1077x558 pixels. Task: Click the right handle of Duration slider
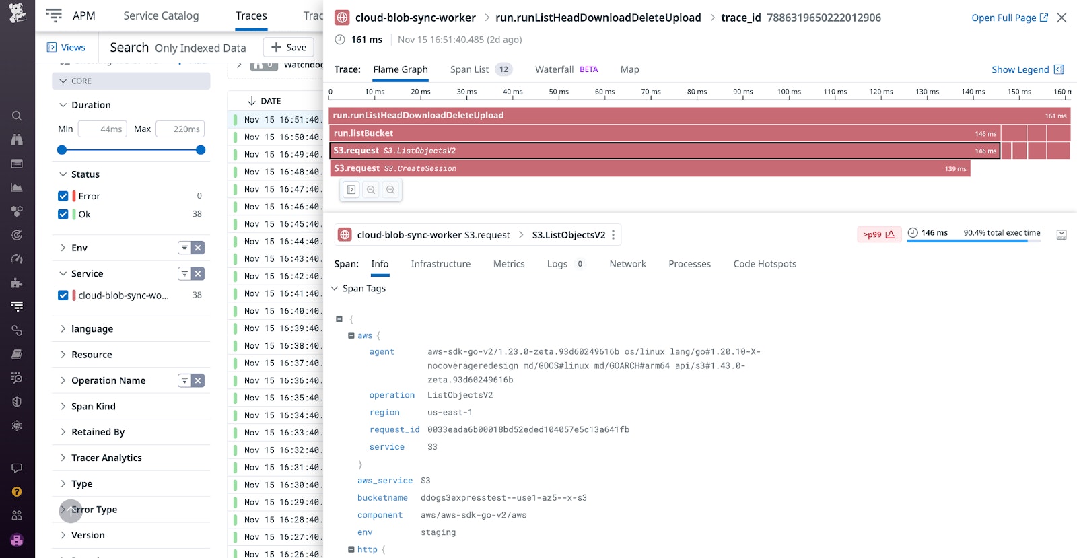click(200, 150)
